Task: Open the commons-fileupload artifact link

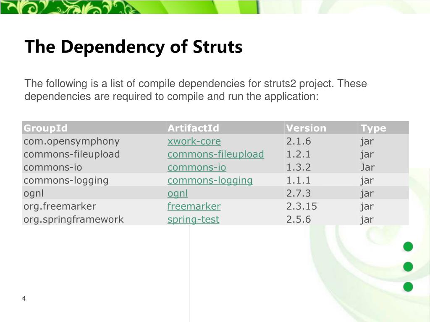Action: pos(215,154)
